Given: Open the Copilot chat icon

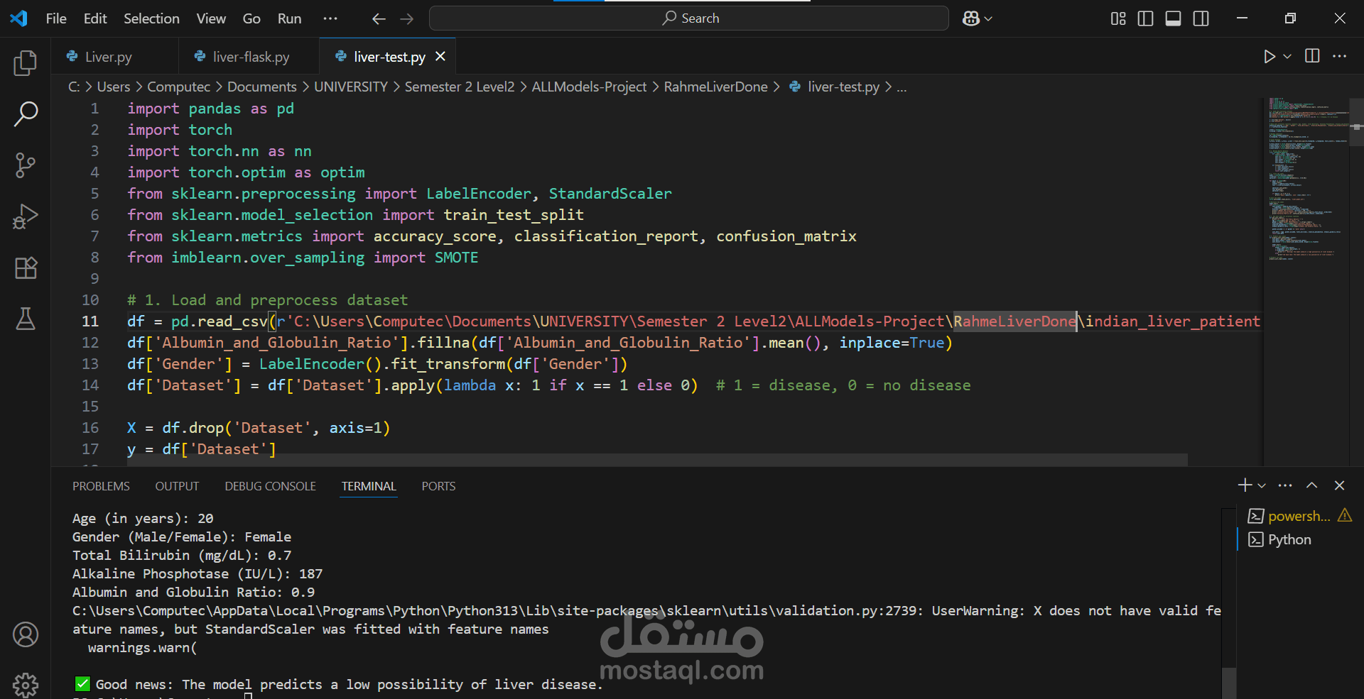Looking at the screenshot, I should (x=970, y=18).
